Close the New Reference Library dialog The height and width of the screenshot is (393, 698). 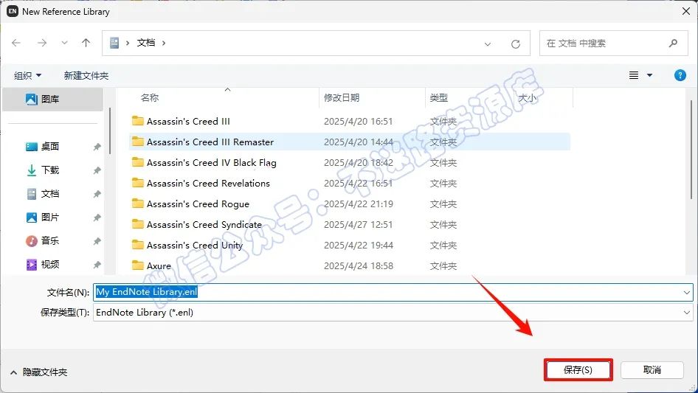[x=686, y=11]
